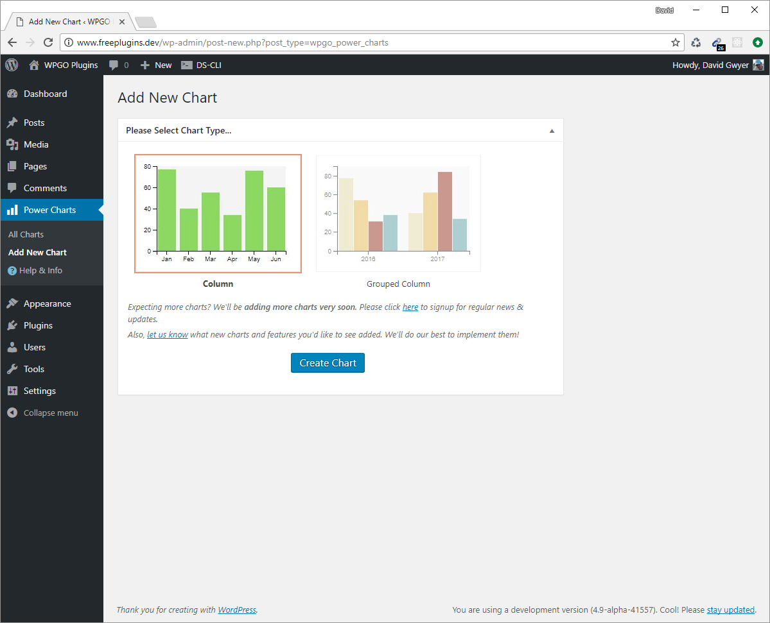Click the Plugins plug icon
The width and height of the screenshot is (770, 623).
click(x=12, y=325)
